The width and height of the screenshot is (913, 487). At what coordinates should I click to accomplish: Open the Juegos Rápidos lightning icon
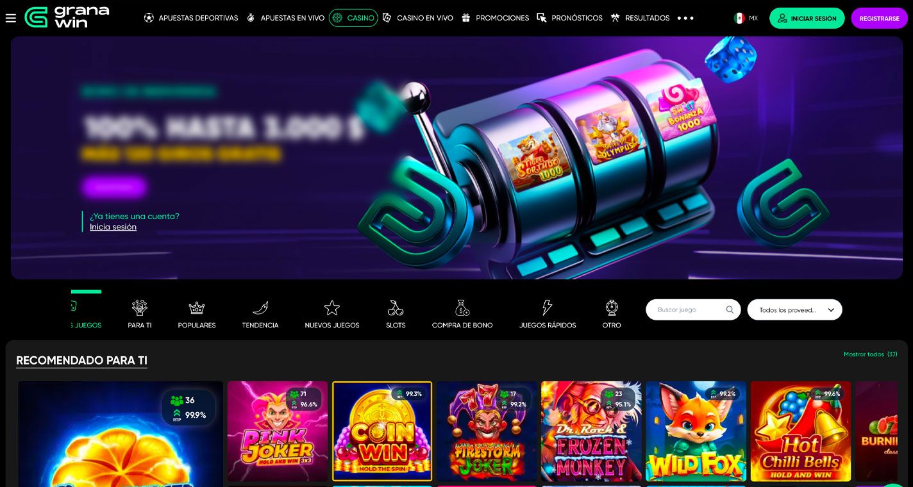click(x=547, y=308)
